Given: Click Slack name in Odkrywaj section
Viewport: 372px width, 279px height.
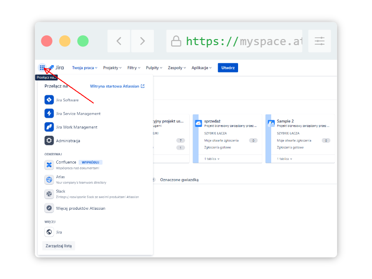Looking at the screenshot, I should coord(60,191).
